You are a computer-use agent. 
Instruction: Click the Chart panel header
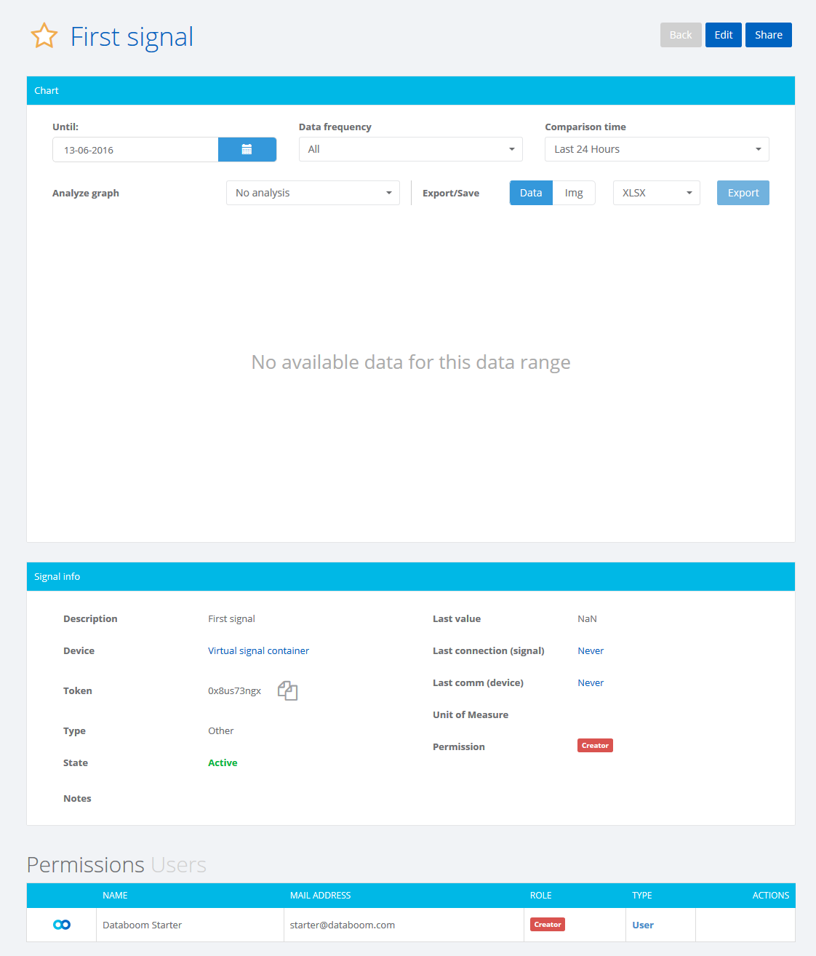coord(411,90)
